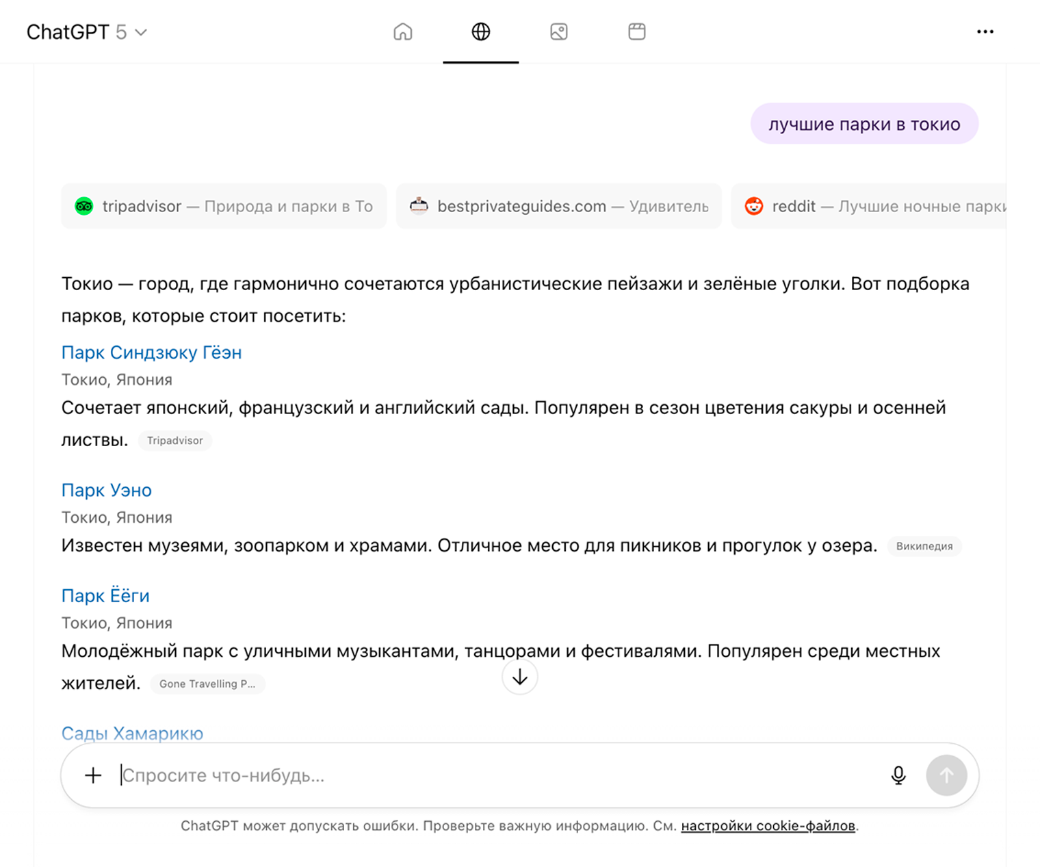Click the plus attachment icon
The image size is (1040, 867).
pyautogui.click(x=93, y=775)
